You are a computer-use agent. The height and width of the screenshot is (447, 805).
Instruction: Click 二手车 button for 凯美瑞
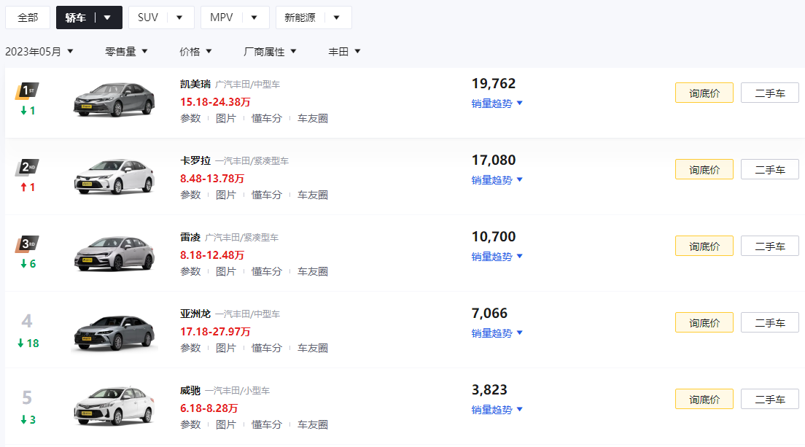[769, 93]
